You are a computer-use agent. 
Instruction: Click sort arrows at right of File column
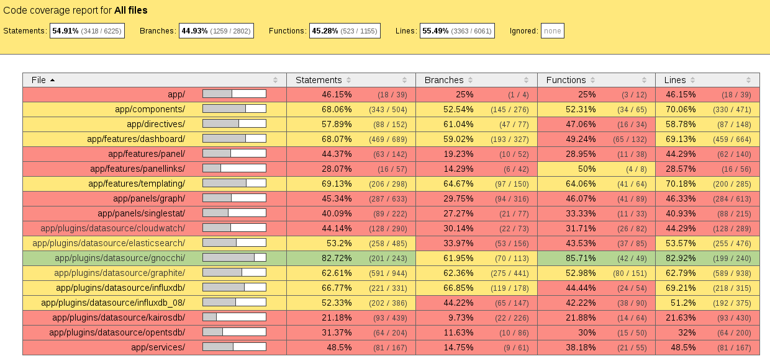coord(275,80)
